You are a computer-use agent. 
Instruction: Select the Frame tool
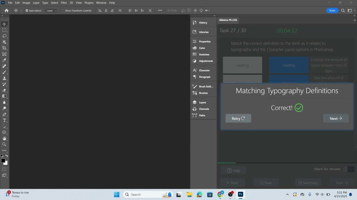pos(4,54)
